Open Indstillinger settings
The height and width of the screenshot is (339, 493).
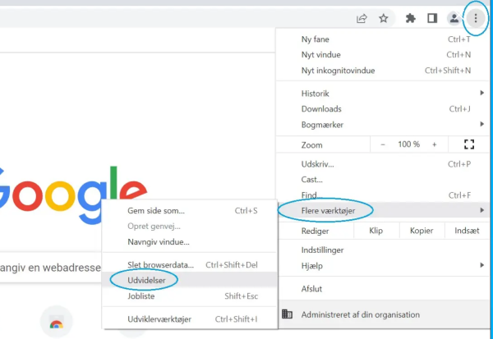(383, 250)
